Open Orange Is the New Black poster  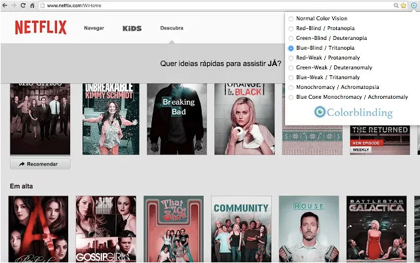coord(244,119)
